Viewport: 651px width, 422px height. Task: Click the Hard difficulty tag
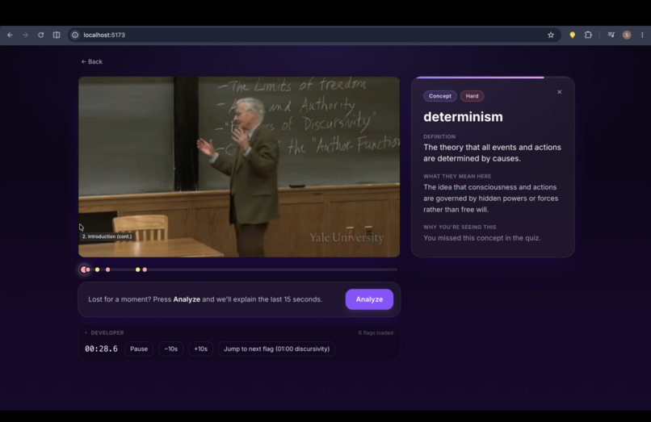[x=472, y=96]
